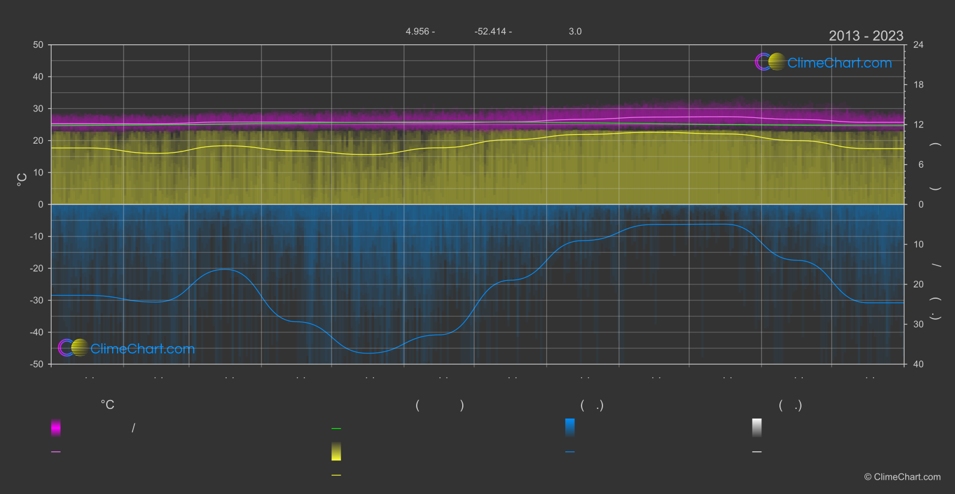Screen dimensions: 955x494
Task: Toggle the yellow gradient legend swatch
Action: tap(336, 451)
